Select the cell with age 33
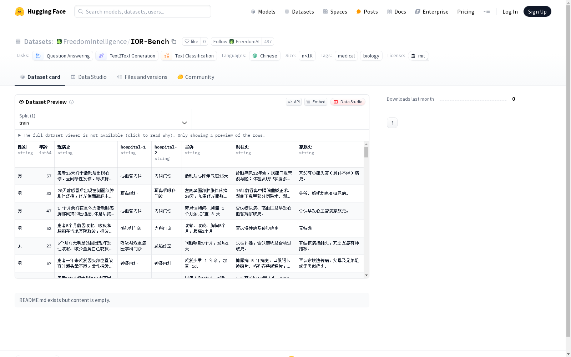The height and width of the screenshot is (357, 571). pyautogui.click(x=45, y=193)
